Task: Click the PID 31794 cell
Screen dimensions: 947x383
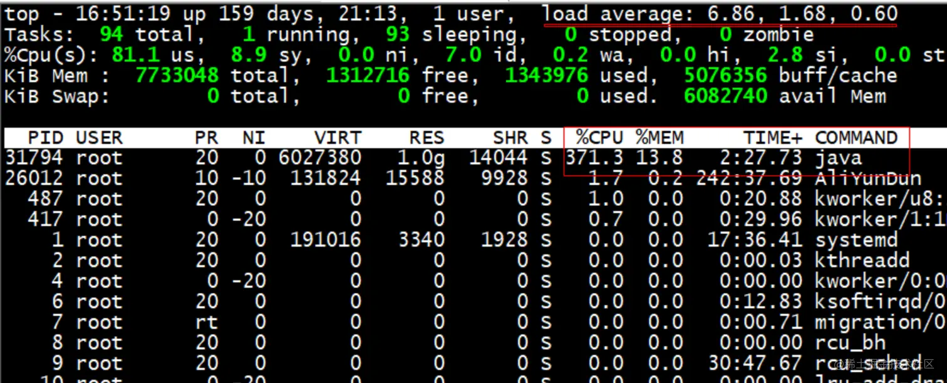Action: pos(34,158)
